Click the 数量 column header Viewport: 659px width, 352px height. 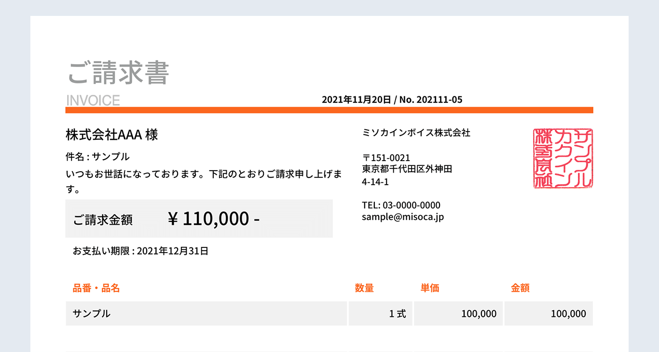(x=364, y=288)
